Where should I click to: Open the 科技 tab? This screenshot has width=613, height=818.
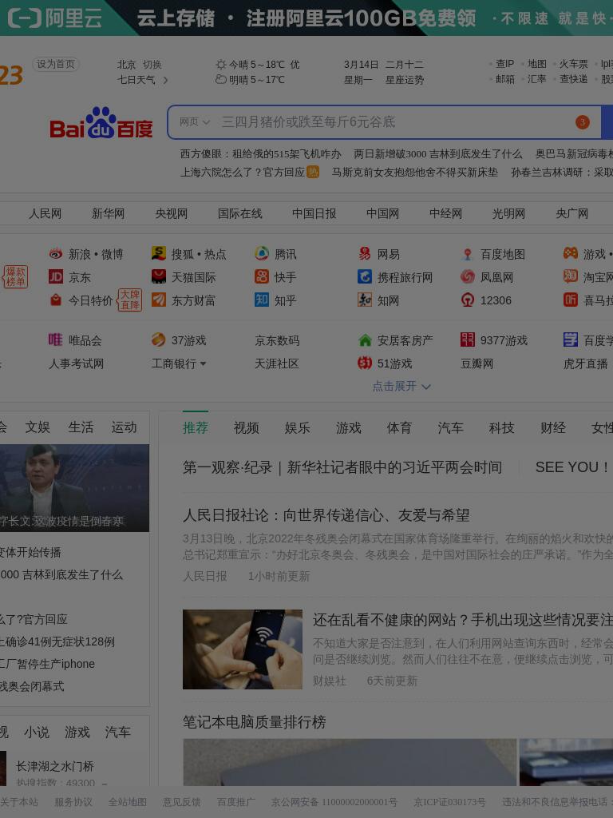(501, 428)
